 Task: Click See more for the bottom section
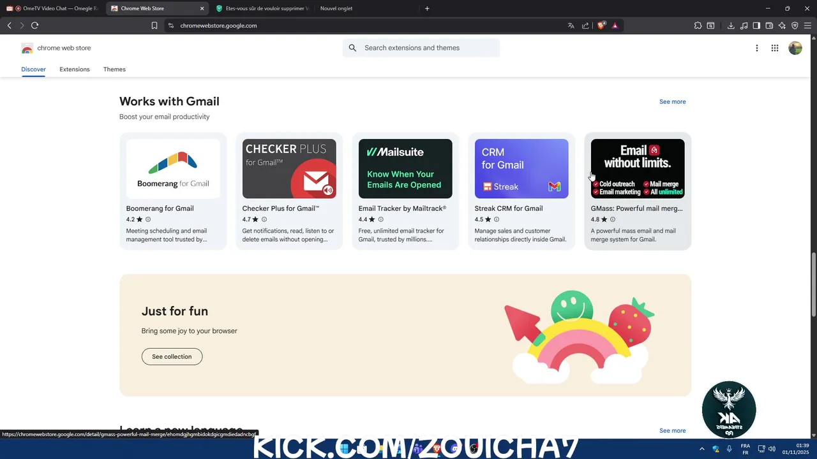[x=672, y=431]
